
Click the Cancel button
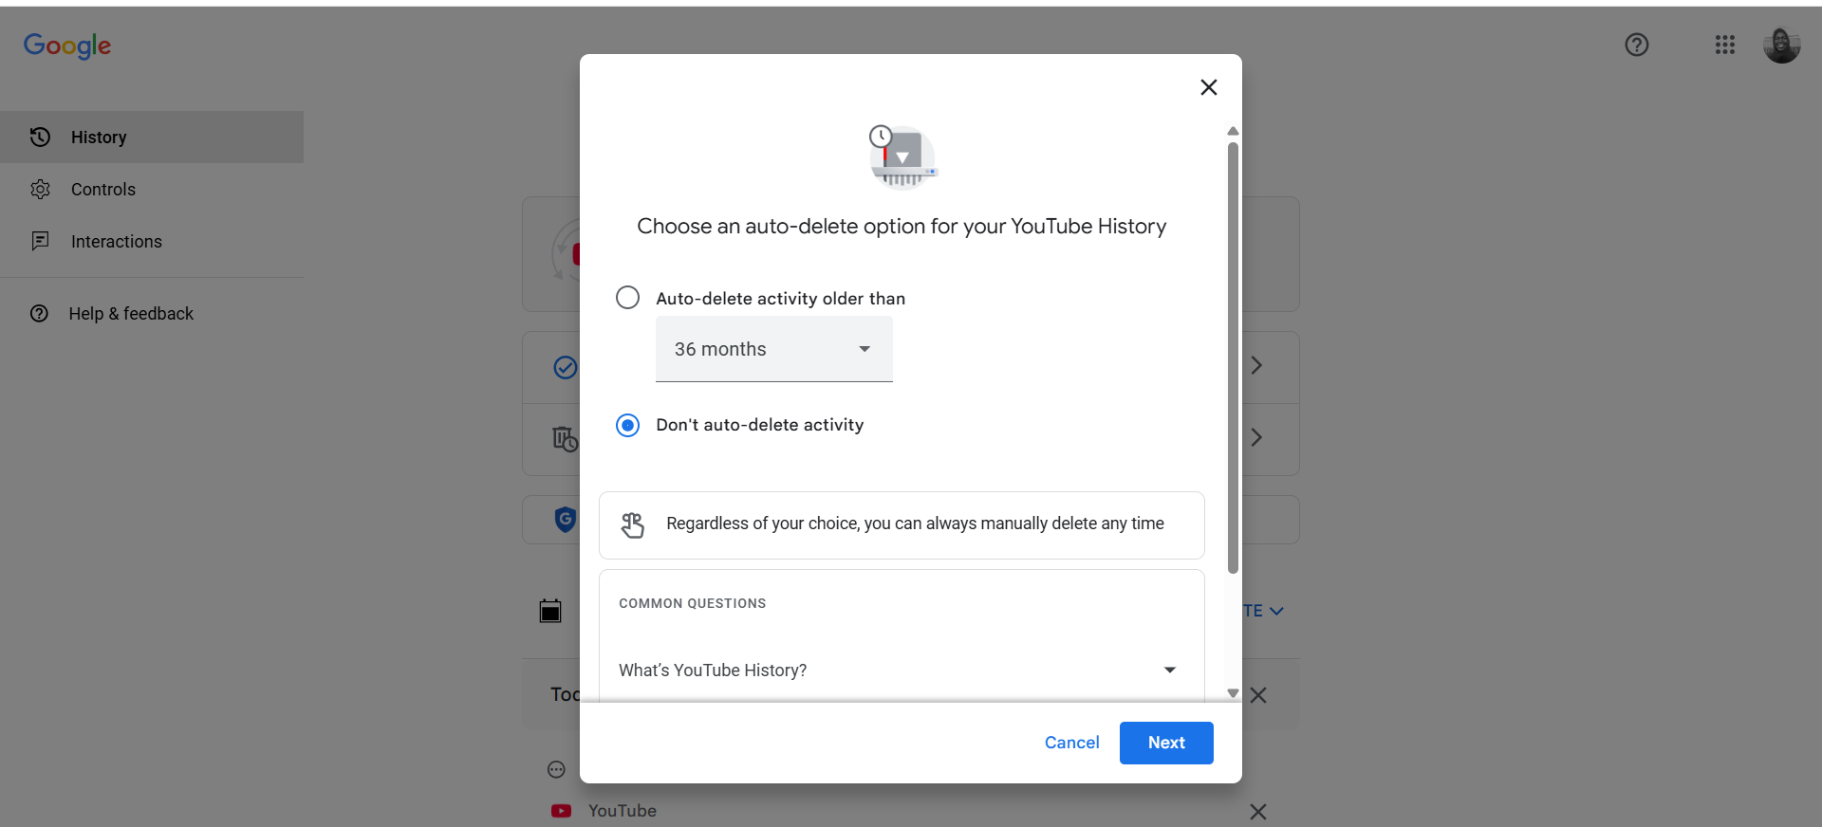click(1071, 743)
